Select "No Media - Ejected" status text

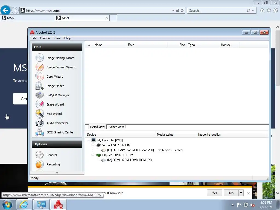[170, 150]
